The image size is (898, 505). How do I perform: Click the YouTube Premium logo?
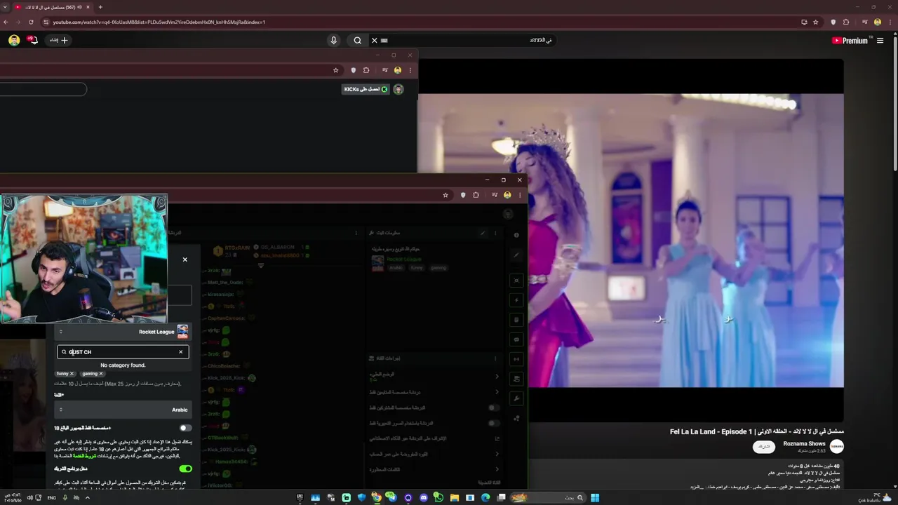click(850, 41)
